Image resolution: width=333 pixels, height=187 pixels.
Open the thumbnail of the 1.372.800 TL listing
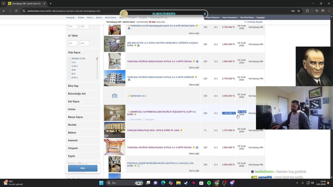click(114, 130)
